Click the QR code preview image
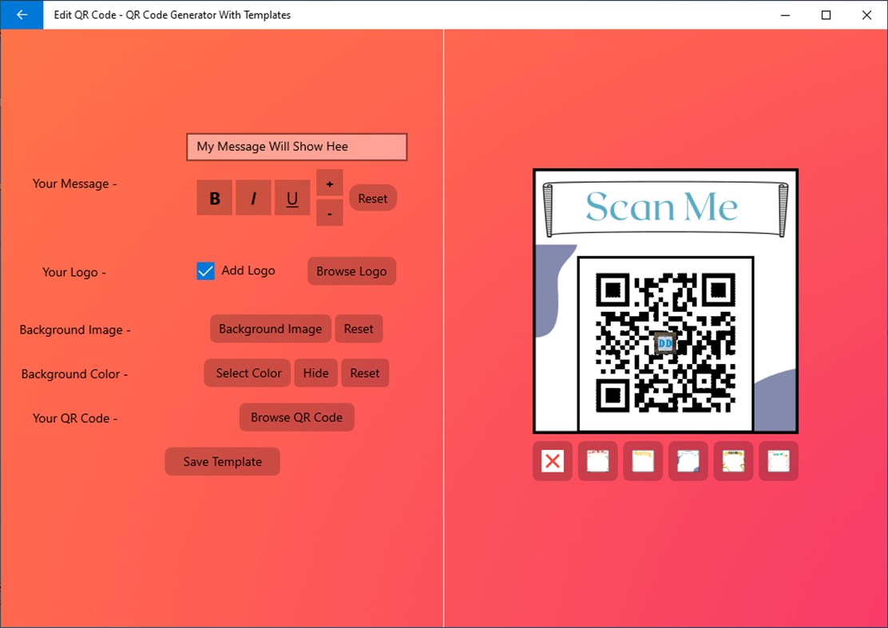The image size is (888, 628). click(665, 343)
